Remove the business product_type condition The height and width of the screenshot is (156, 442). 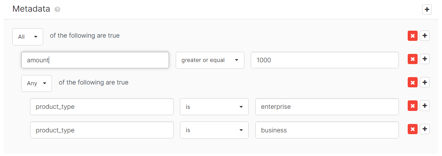click(x=412, y=129)
